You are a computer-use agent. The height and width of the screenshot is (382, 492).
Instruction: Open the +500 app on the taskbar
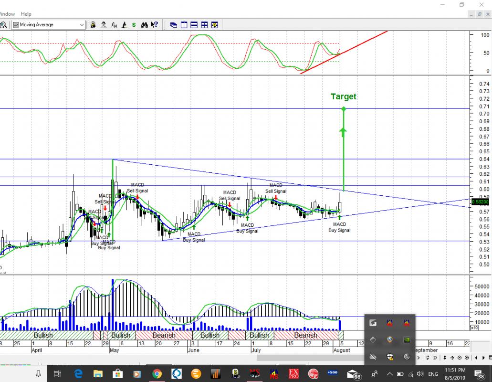tap(333, 373)
